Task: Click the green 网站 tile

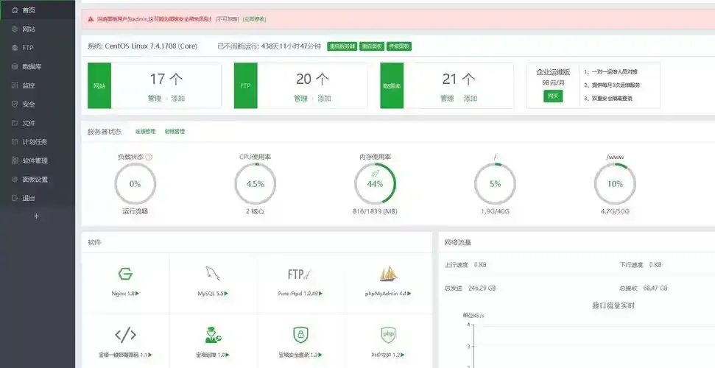Action: pos(99,85)
